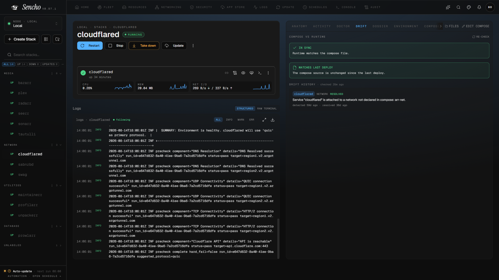Show notifications bell
Screen dimensions: 499x280
pos(479,7)
